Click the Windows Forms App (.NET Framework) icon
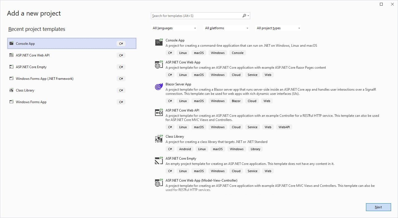This screenshot has width=398, height=218. 11,78
